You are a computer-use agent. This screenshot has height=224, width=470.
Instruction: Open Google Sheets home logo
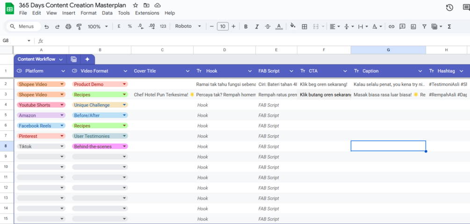(10, 9)
